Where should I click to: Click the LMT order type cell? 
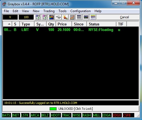(x=25, y=30)
